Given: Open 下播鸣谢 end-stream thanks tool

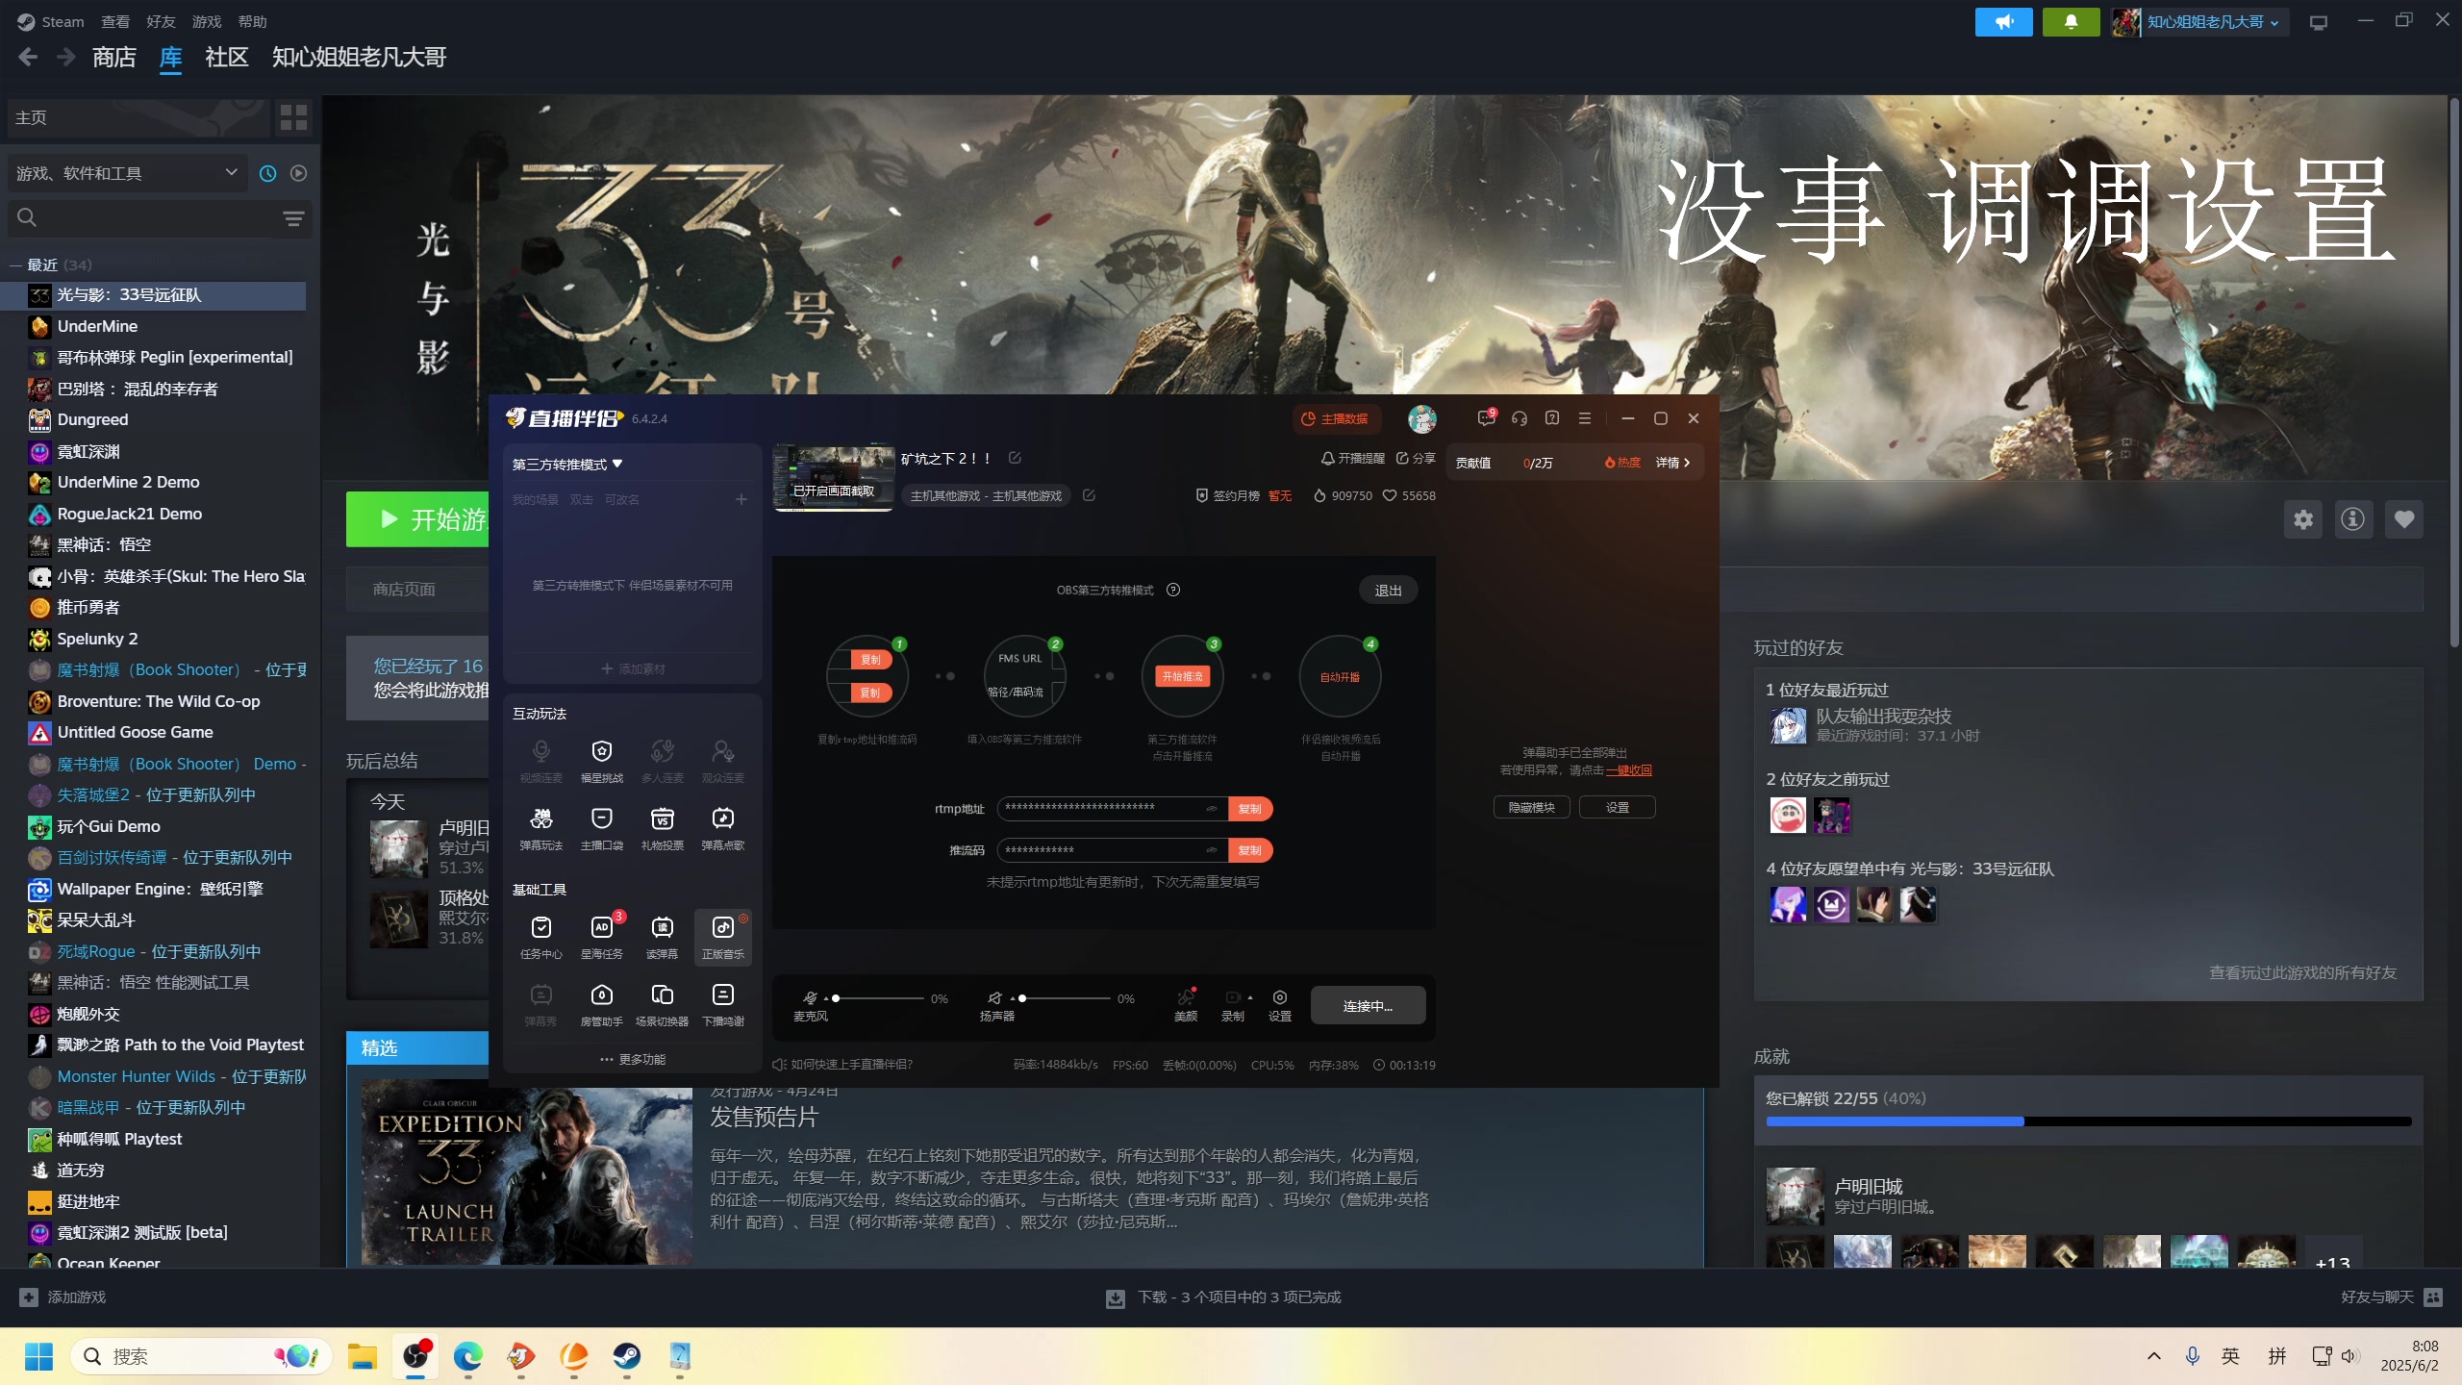Looking at the screenshot, I should point(723,1004).
